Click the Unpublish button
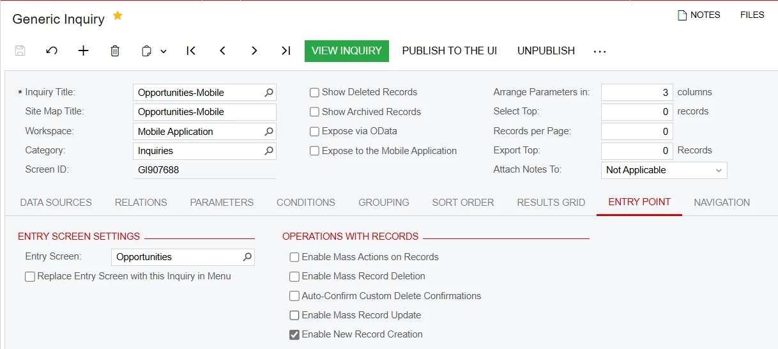 tap(546, 51)
